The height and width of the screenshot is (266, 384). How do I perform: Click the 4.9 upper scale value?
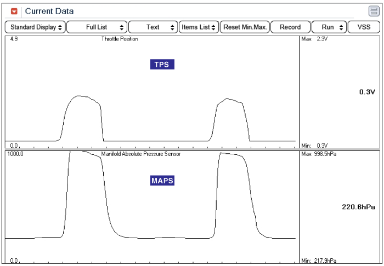[x=14, y=39]
